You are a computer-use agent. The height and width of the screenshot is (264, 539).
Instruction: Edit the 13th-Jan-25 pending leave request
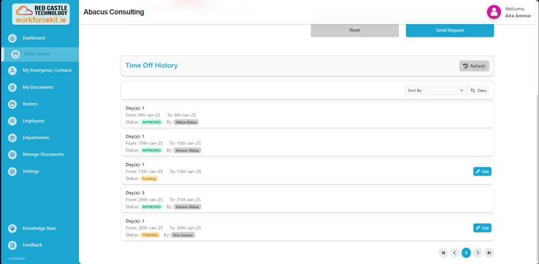(482, 171)
